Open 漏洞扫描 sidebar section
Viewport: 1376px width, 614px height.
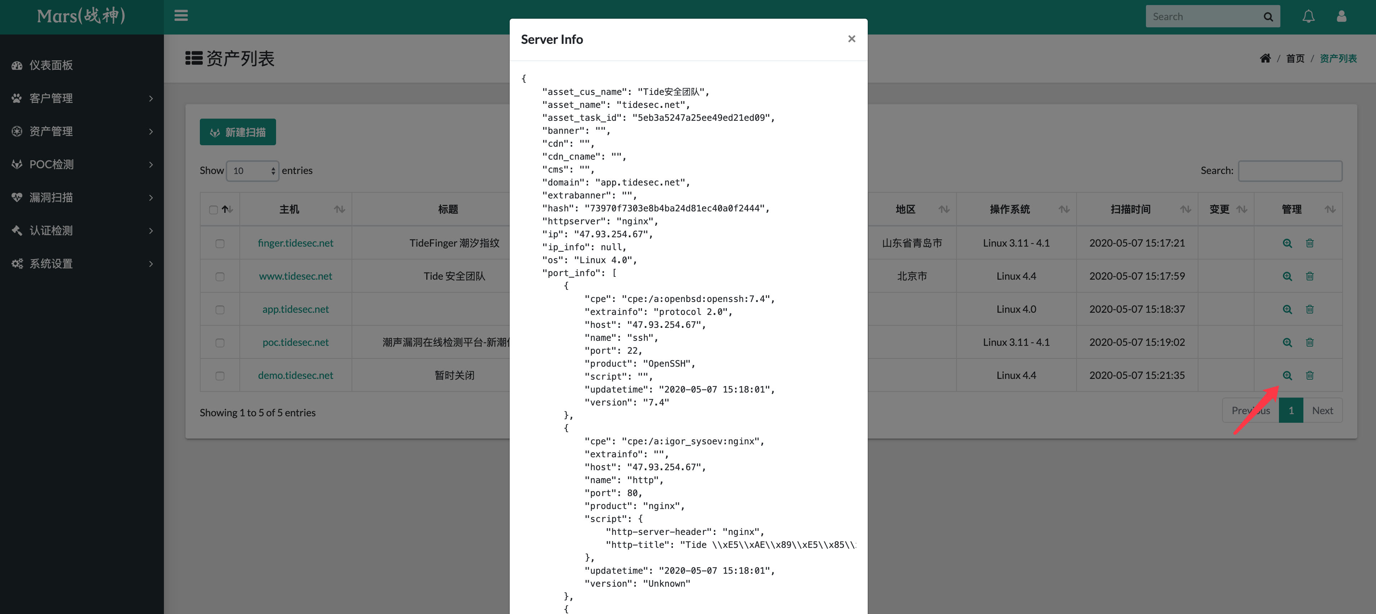(x=82, y=197)
